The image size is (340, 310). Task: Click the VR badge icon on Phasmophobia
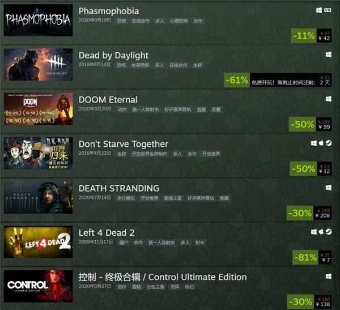tap(328, 10)
